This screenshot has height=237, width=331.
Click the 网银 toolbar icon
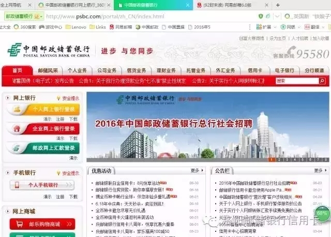tap(288, 27)
